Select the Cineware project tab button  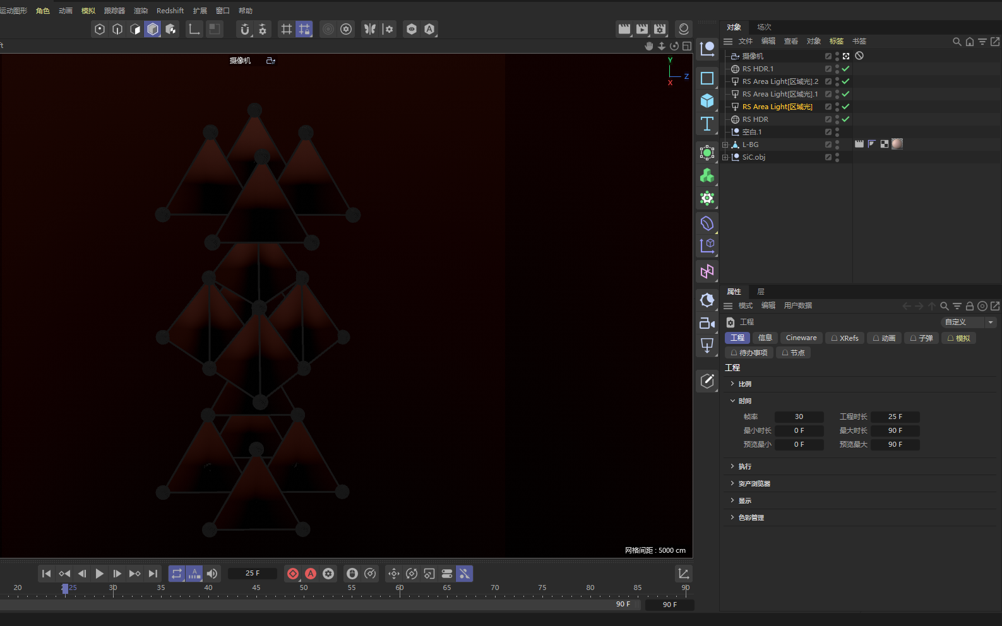pyautogui.click(x=801, y=338)
